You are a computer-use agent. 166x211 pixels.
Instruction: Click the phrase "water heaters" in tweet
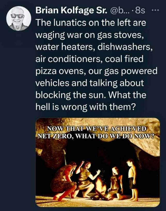click(65, 47)
